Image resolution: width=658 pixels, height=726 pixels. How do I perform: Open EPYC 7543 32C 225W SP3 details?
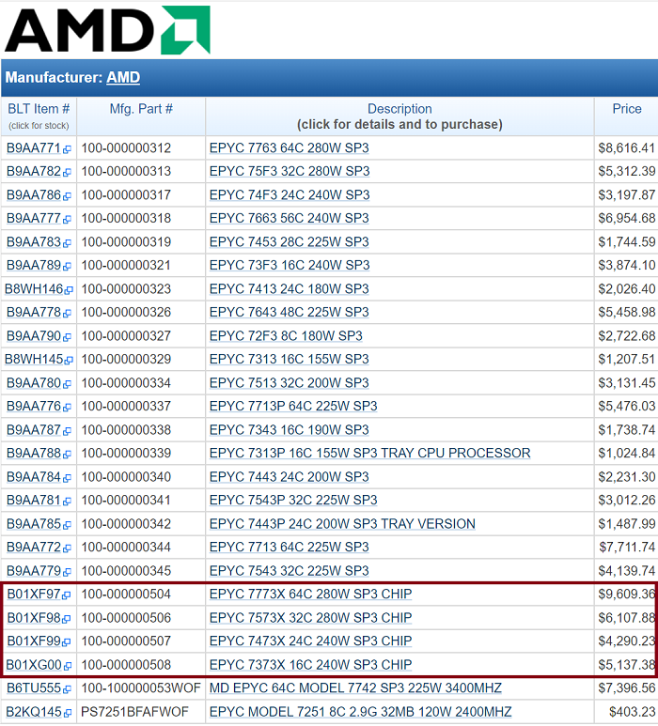(290, 570)
